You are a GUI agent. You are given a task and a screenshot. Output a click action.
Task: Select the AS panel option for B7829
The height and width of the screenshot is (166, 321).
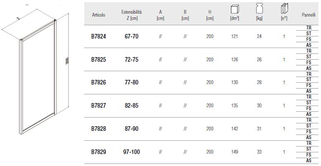[309, 161]
